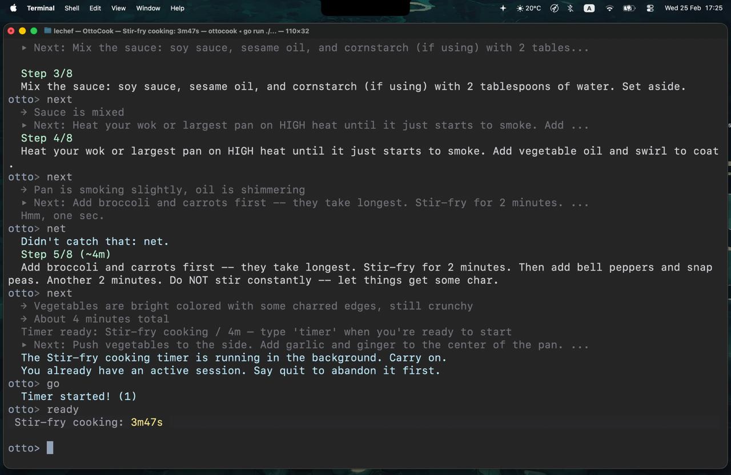Image resolution: width=731 pixels, height=475 pixels.
Task: Click the date and time clock
Action: pos(693,8)
